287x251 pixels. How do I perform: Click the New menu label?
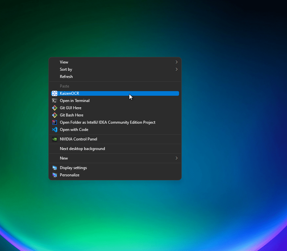pos(64,158)
